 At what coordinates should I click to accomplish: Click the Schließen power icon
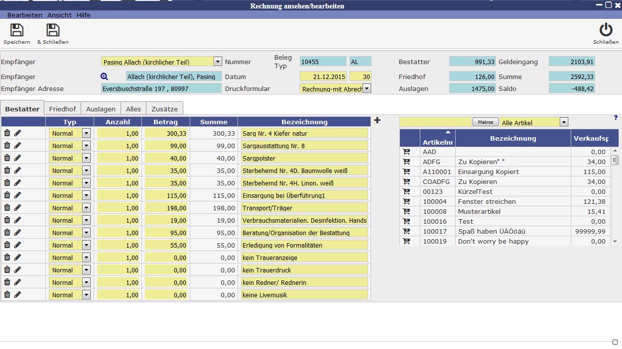[606, 30]
